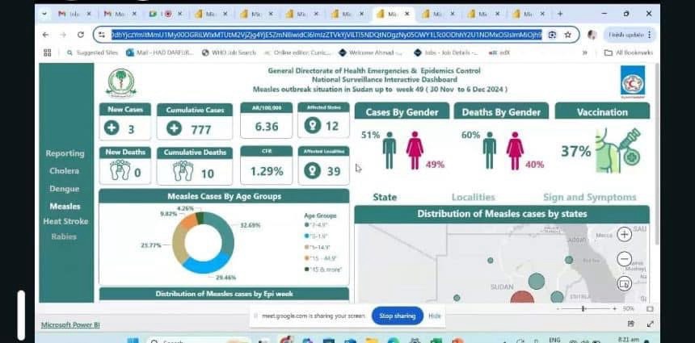695x343 pixels.
Task: Click the browser address bar
Action: coord(323,35)
